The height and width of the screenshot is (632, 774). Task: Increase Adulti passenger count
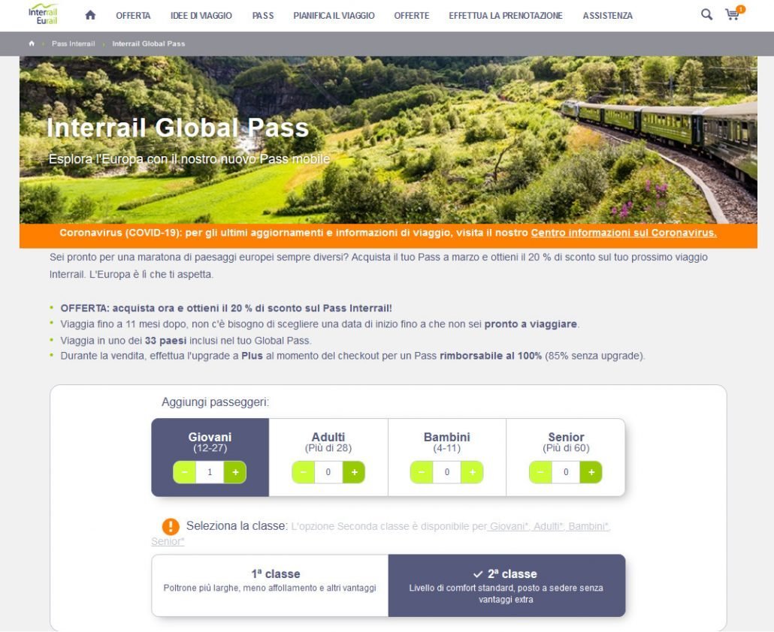coord(354,472)
